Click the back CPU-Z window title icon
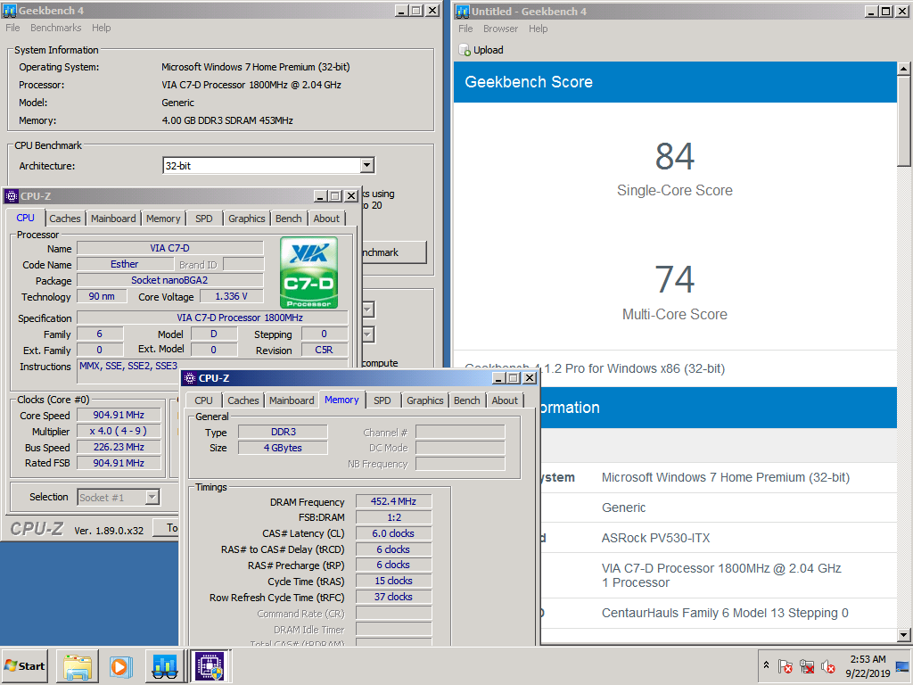 click(x=12, y=196)
